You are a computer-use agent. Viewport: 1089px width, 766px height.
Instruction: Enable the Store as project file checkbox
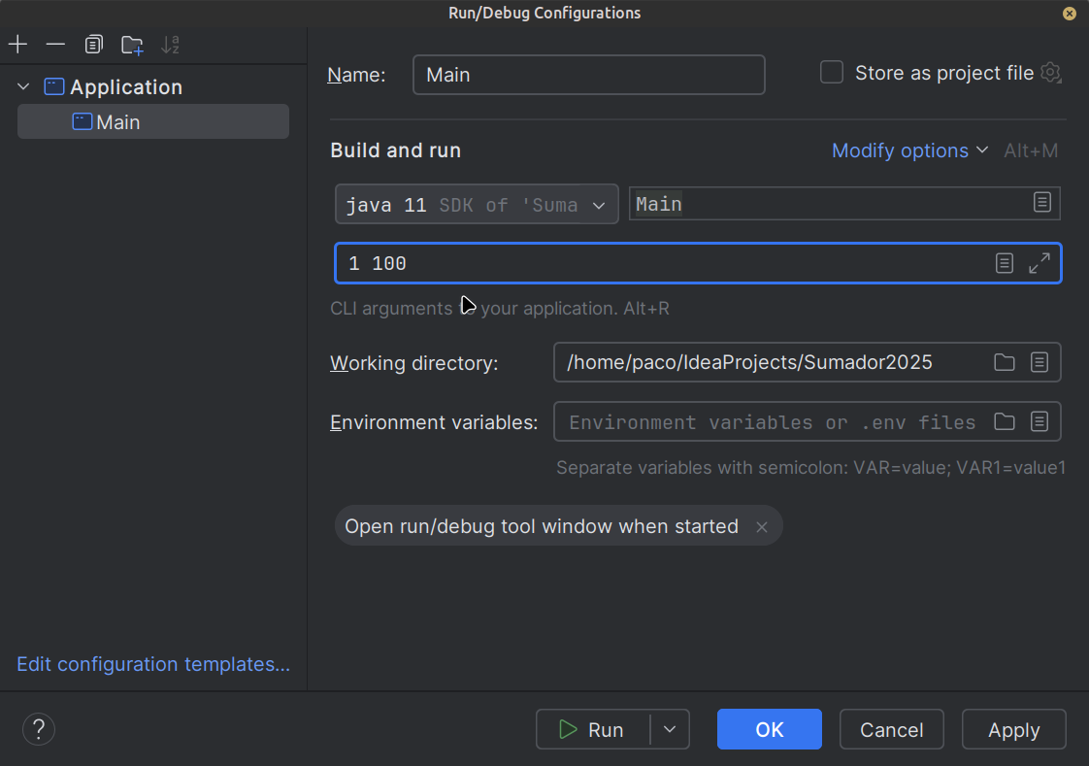pyautogui.click(x=832, y=73)
